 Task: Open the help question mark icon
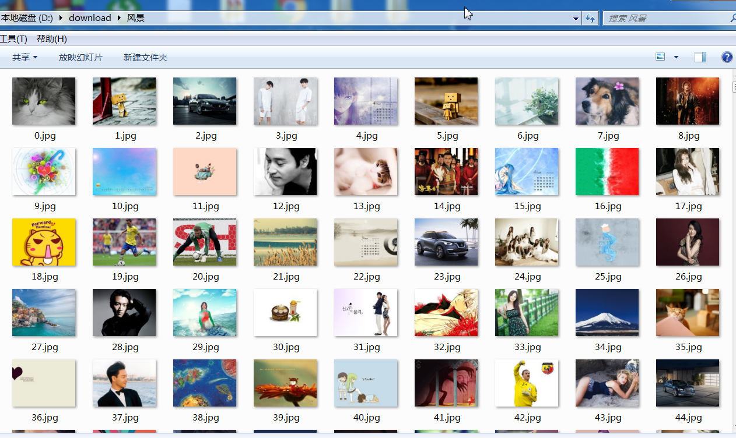[x=727, y=57]
